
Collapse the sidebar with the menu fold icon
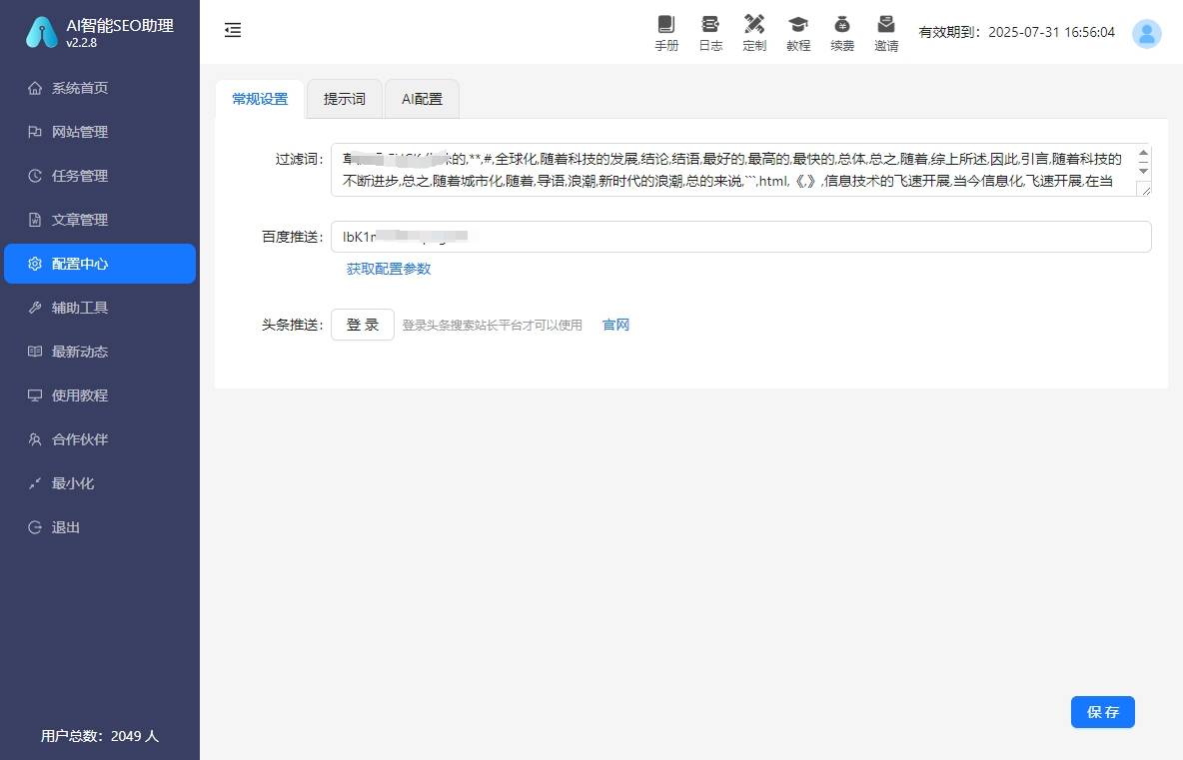pos(233,31)
